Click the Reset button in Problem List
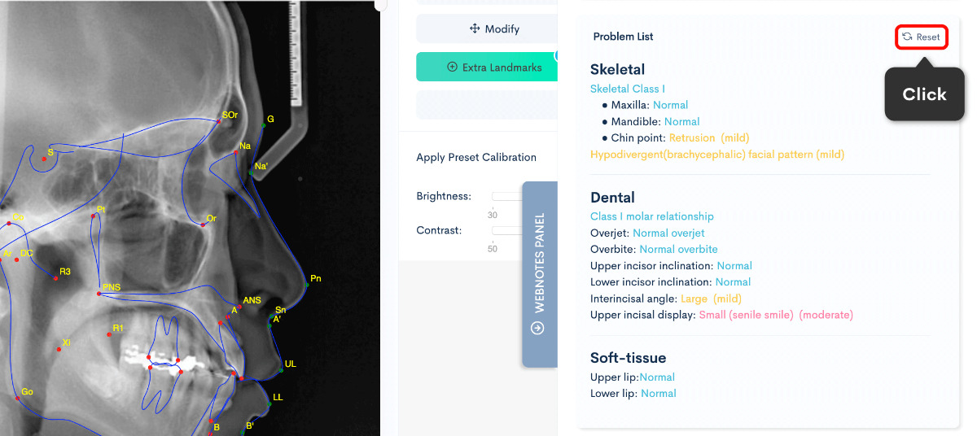The image size is (977, 436). tap(922, 37)
